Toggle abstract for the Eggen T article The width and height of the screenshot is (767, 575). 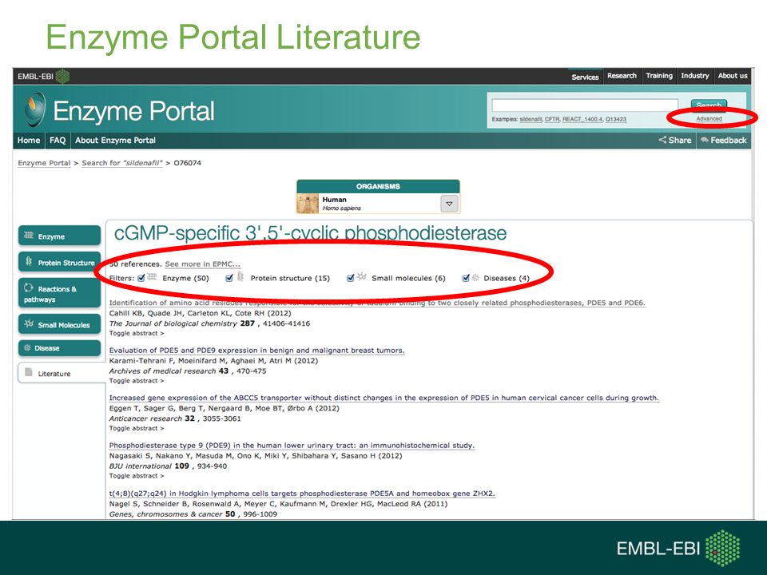click(137, 428)
